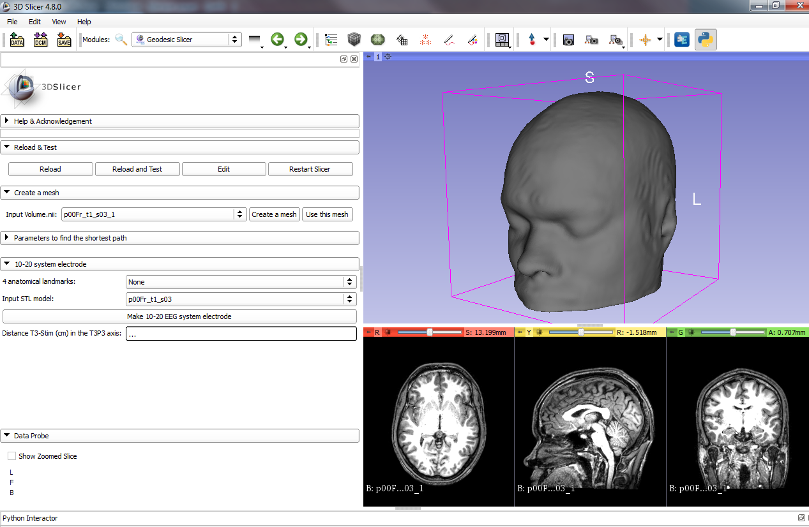Viewport: 809px width, 527px height.
Task: Click the Save scene icon
Action: [x=64, y=40]
